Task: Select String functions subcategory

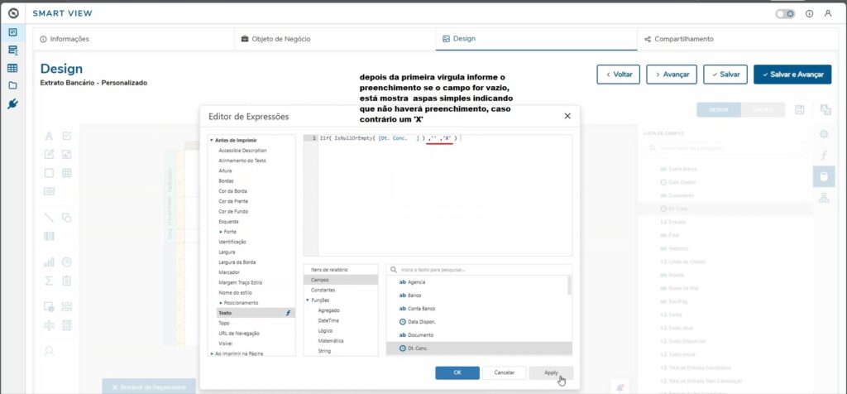Action: click(x=324, y=351)
